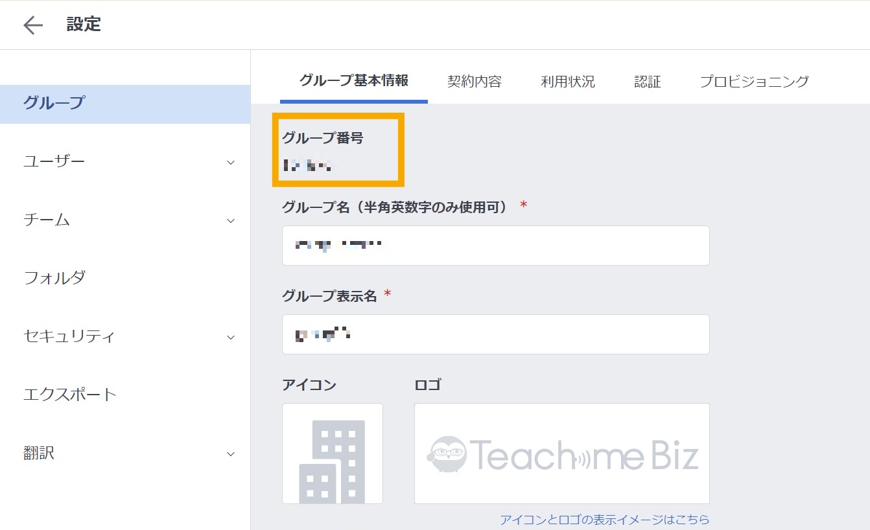Click the Teachme Biz logo image
The height and width of the screenshot is (530, 870).
pyautogui.click(x=561, y=454)
